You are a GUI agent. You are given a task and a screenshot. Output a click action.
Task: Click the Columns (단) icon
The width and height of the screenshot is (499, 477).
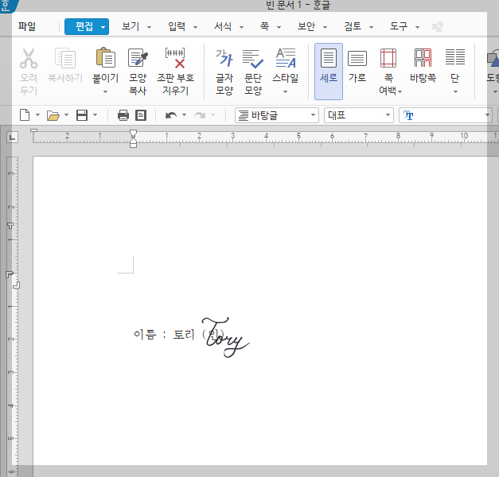455,57
